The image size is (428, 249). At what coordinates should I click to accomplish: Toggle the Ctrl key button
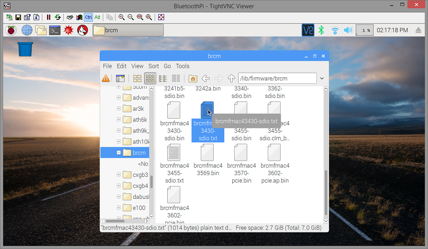89,17
